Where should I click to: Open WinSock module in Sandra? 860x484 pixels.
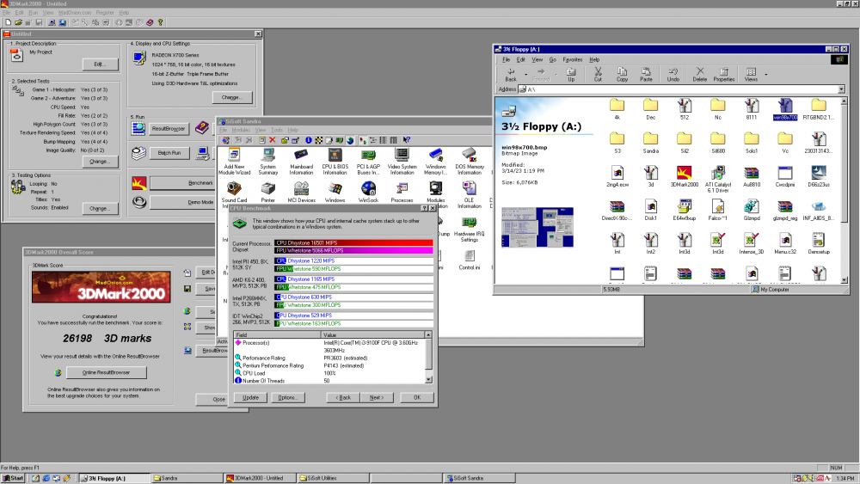pyautogui.click(x=368, y=193)
